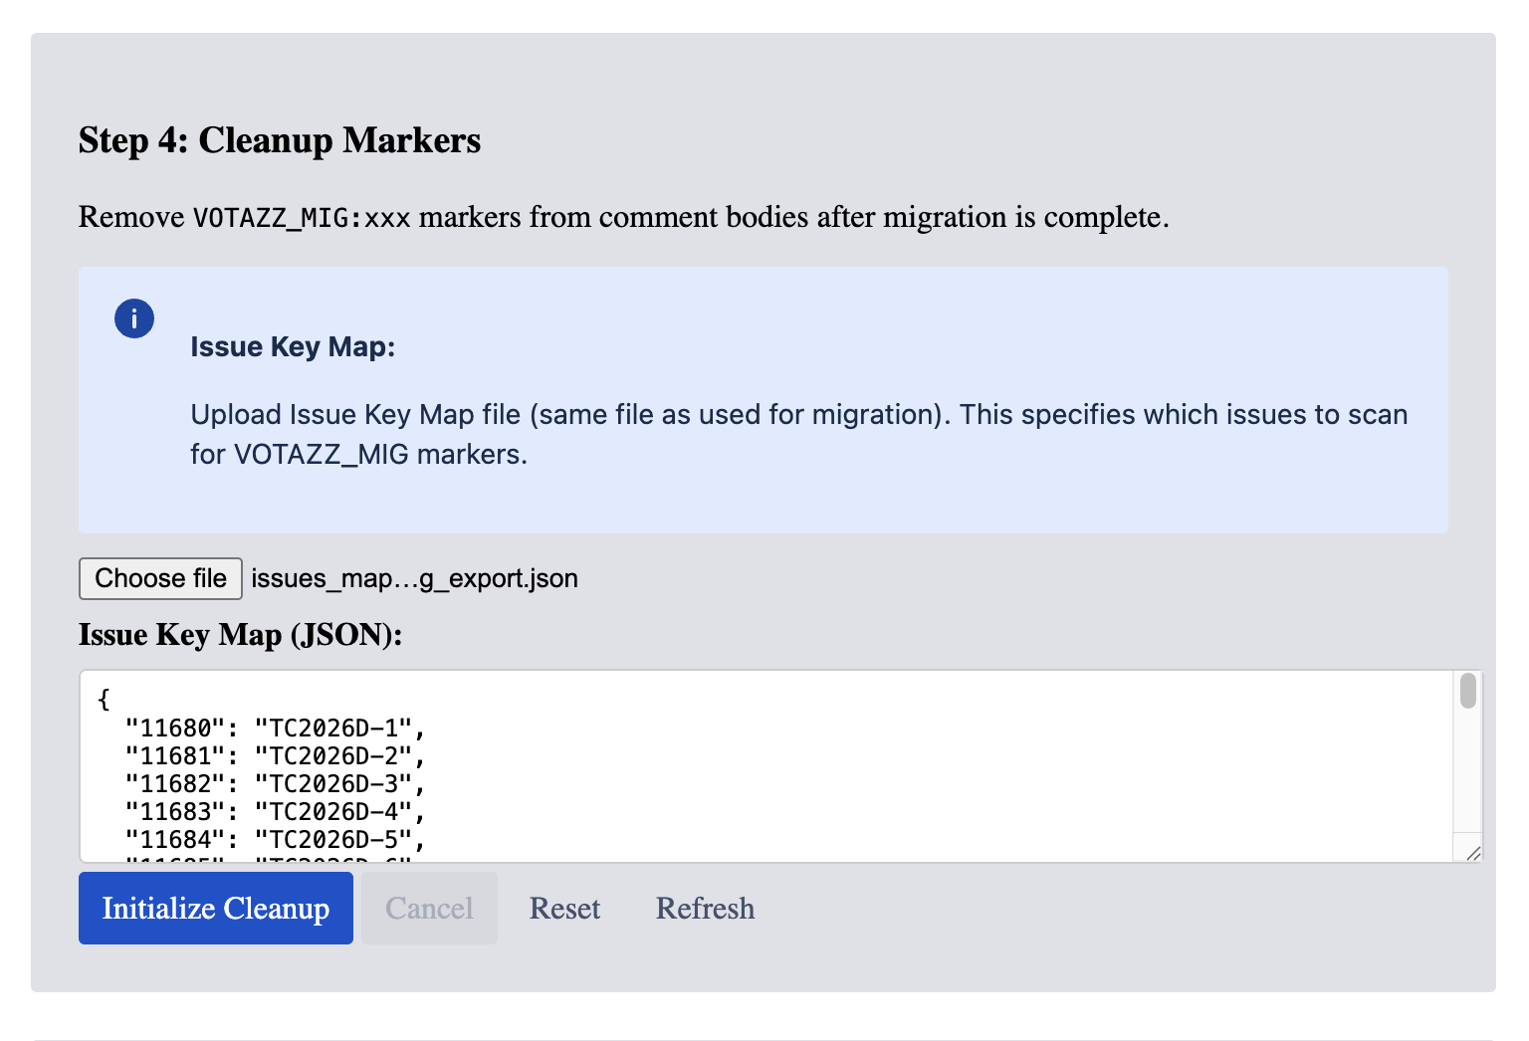Click the selected file name issues_map…g_export.json

tap(414, 578)
